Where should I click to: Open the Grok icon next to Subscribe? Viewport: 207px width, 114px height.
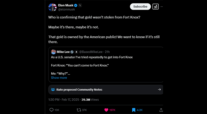pos(155,7)
